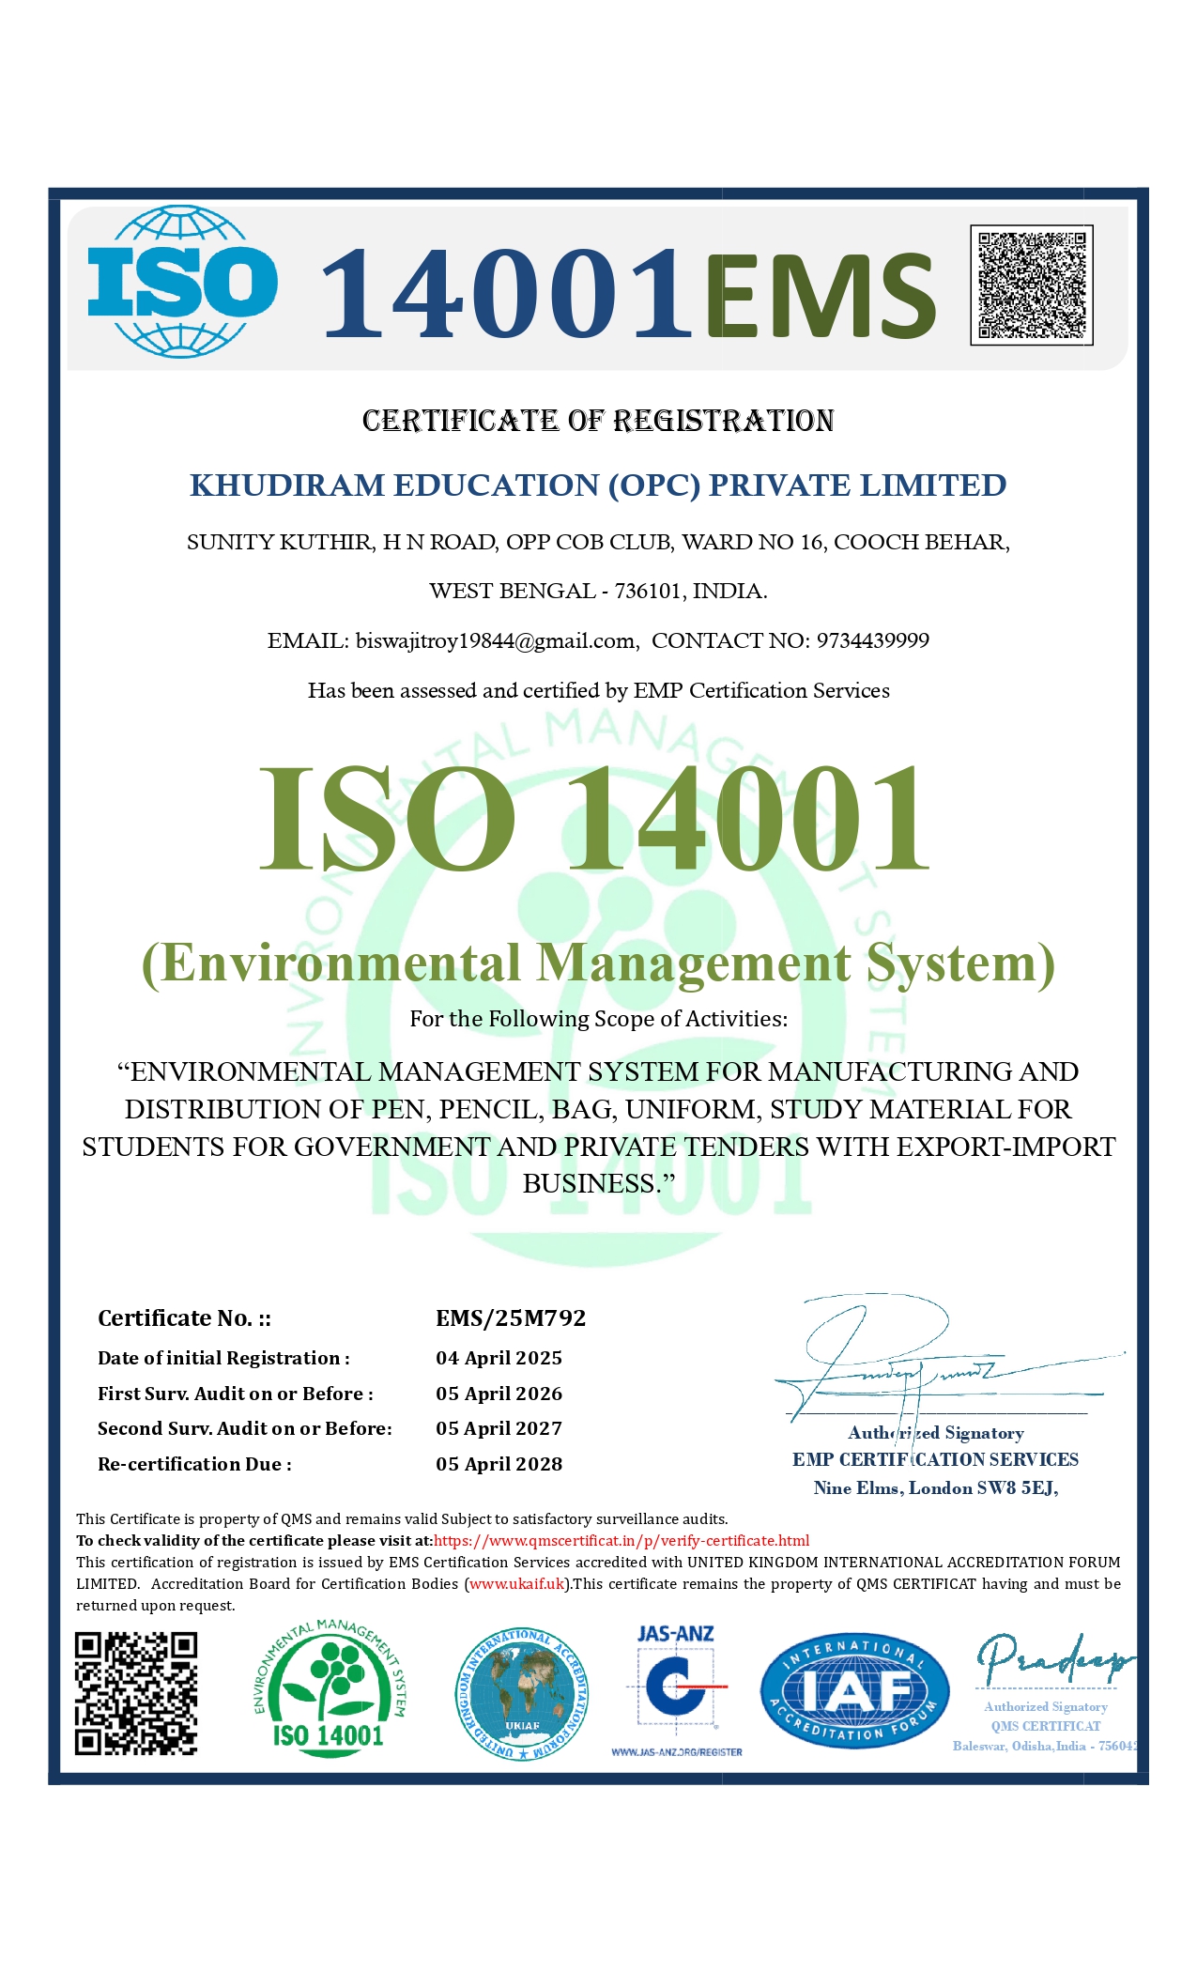Open the www.ukaif.uk link
This screenshot has height=1972, width=1197.
pos(517,1583)
